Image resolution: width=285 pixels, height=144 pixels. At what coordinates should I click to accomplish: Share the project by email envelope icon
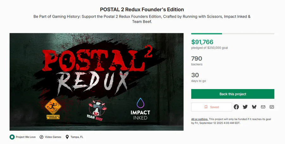[x=263, y=107]
